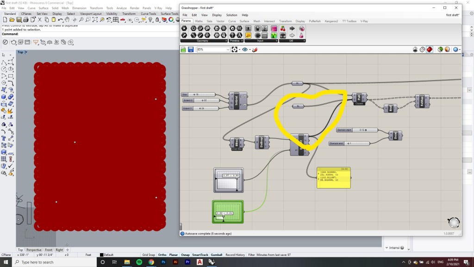Expand the Top viewport title dropdown arrow
The width and height of the screenshot is (474, 267).
[26, 52]
